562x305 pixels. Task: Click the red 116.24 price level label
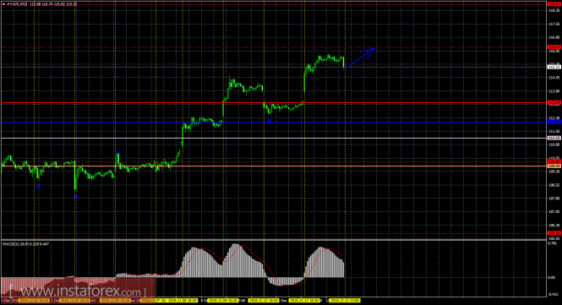click(x=554, y=47)
